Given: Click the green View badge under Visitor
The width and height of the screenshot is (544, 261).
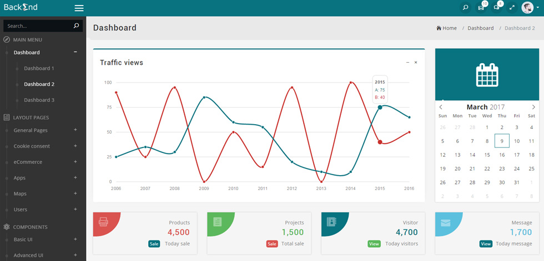Looking at the screenshot, I should click(x=374, y=244).
